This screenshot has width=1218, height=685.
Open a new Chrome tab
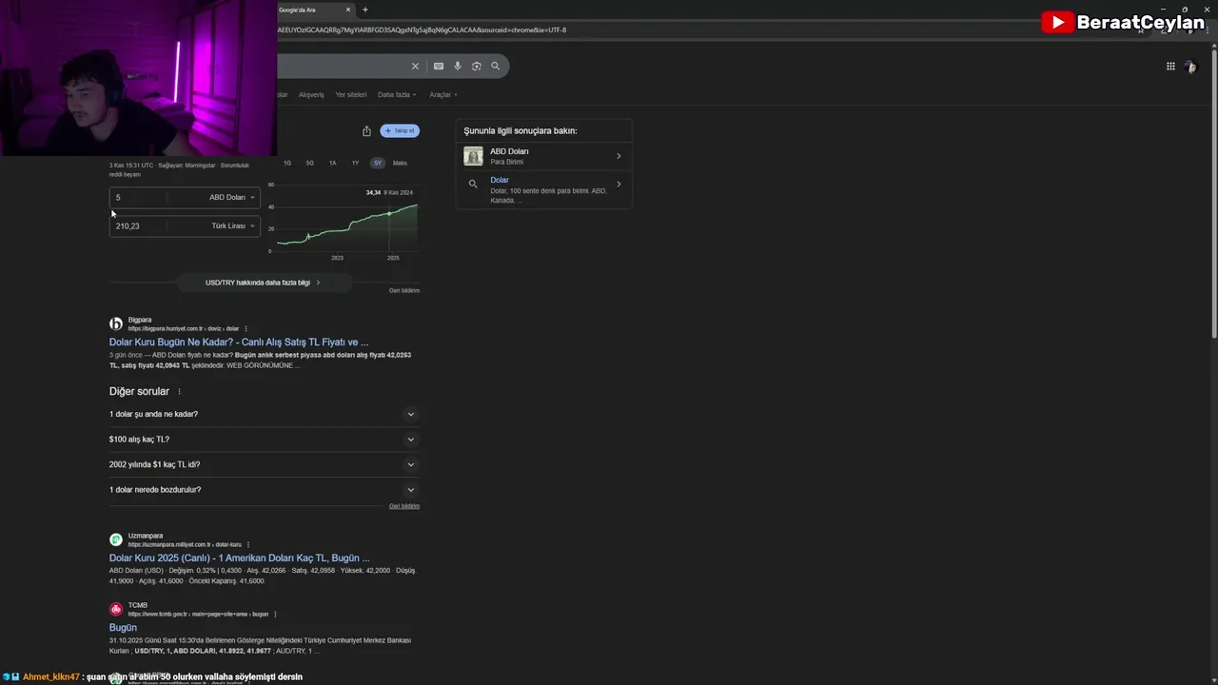coord(364,10)
